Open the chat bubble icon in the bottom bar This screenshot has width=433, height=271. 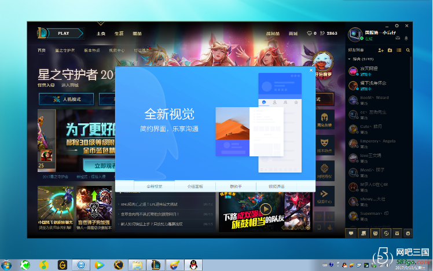point(351,233)
